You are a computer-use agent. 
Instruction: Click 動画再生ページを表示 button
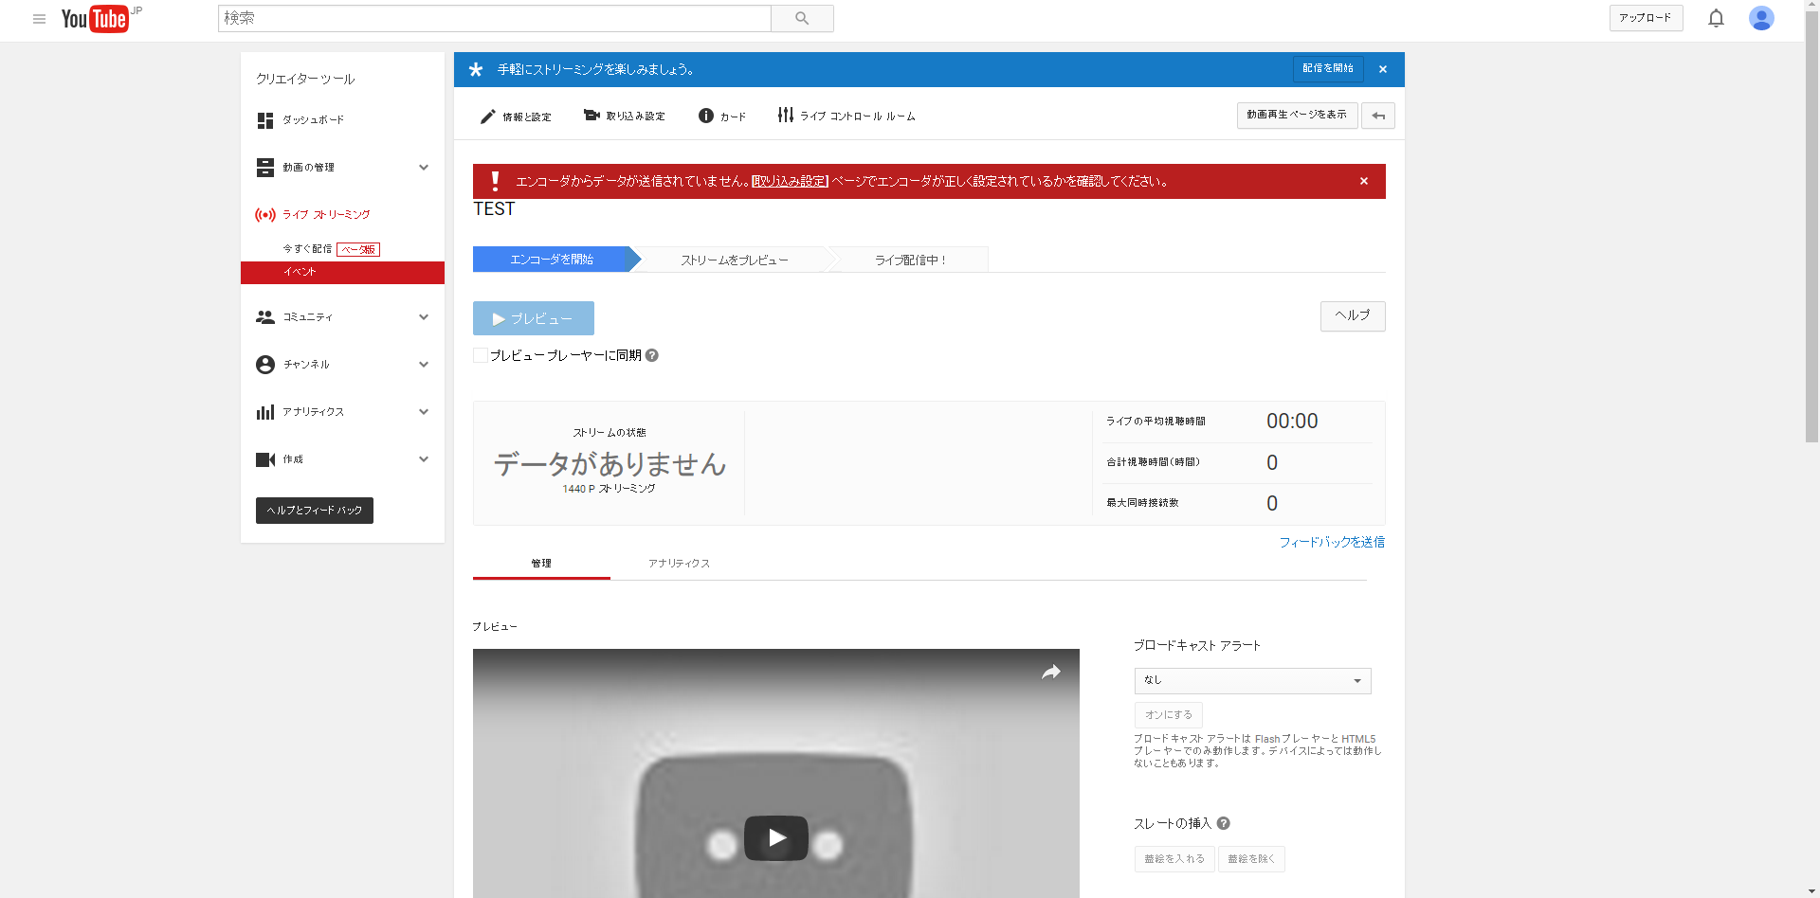[1297, 115]
